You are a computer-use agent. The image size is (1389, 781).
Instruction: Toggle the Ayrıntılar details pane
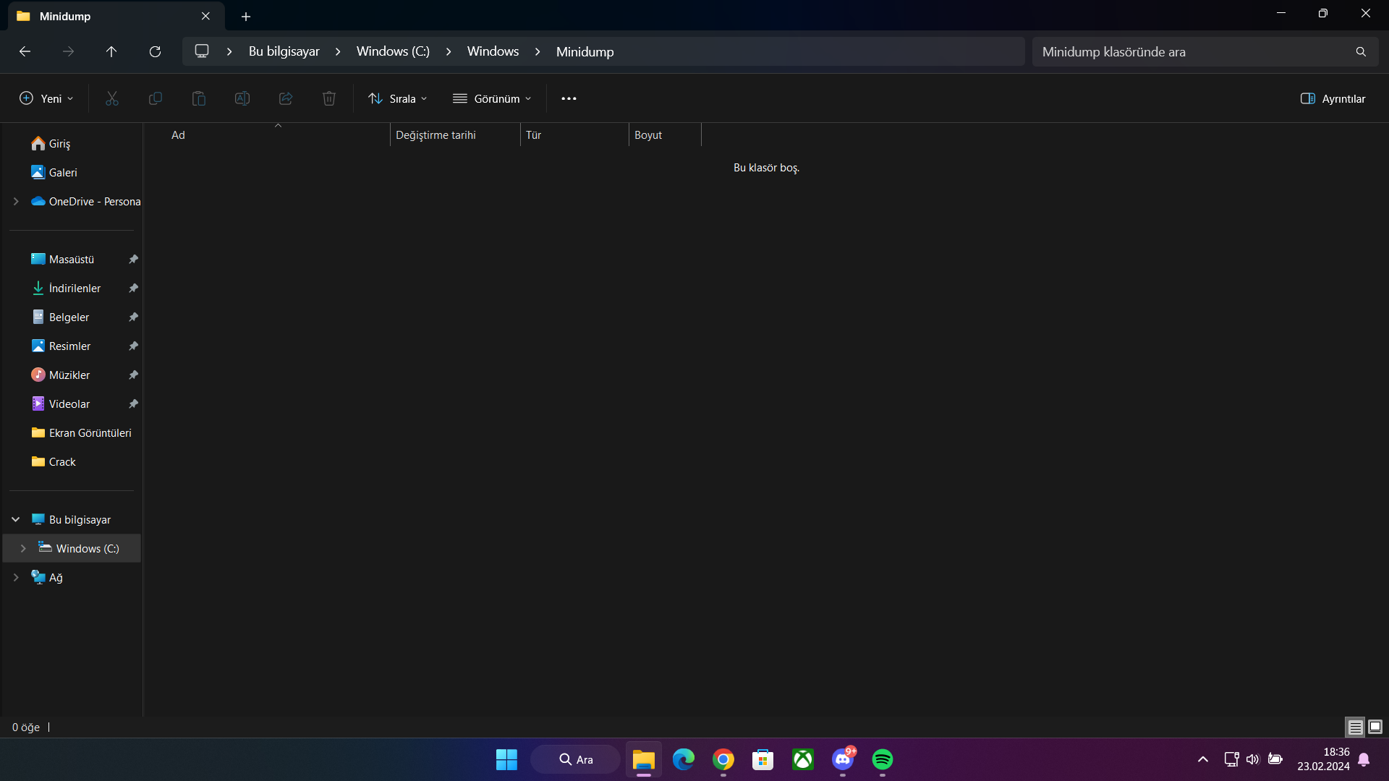(1333, 98)
